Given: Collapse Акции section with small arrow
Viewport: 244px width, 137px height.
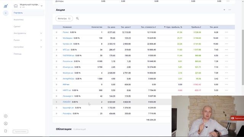Looking at the screenshot, I should point(224,10).
